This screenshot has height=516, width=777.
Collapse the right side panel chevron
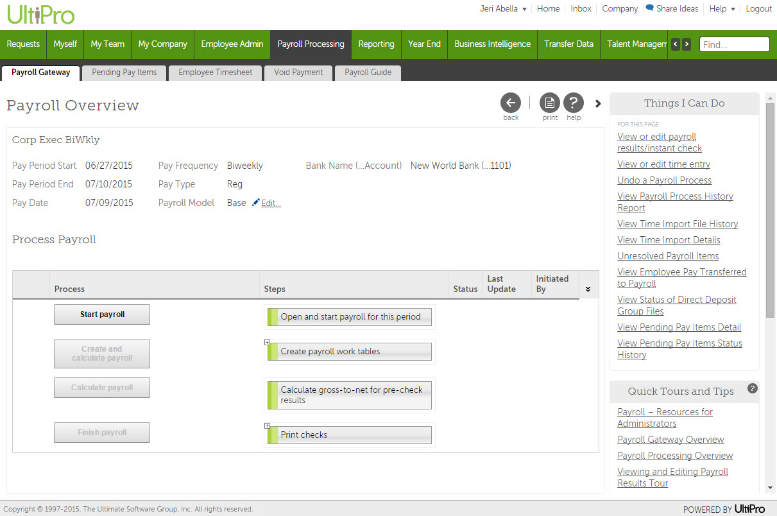coord(598,103)
